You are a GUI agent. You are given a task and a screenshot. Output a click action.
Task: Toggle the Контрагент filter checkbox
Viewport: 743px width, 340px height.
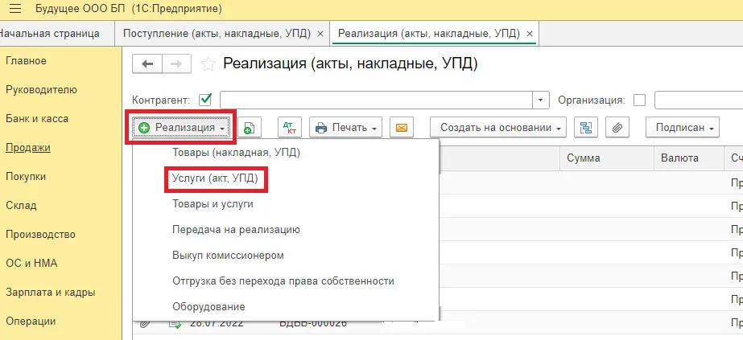[205, 100]
